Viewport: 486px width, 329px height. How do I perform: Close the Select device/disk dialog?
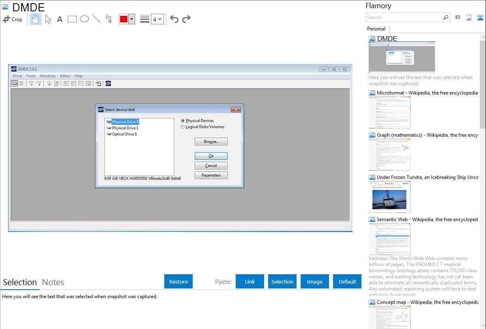point(236,110)
